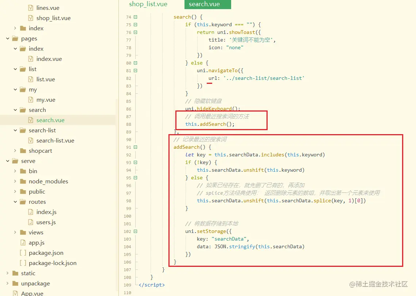Click the node_modules folder icon
Image resolution: width=416 pixels, height=296 pixels.
pos(23,182)
